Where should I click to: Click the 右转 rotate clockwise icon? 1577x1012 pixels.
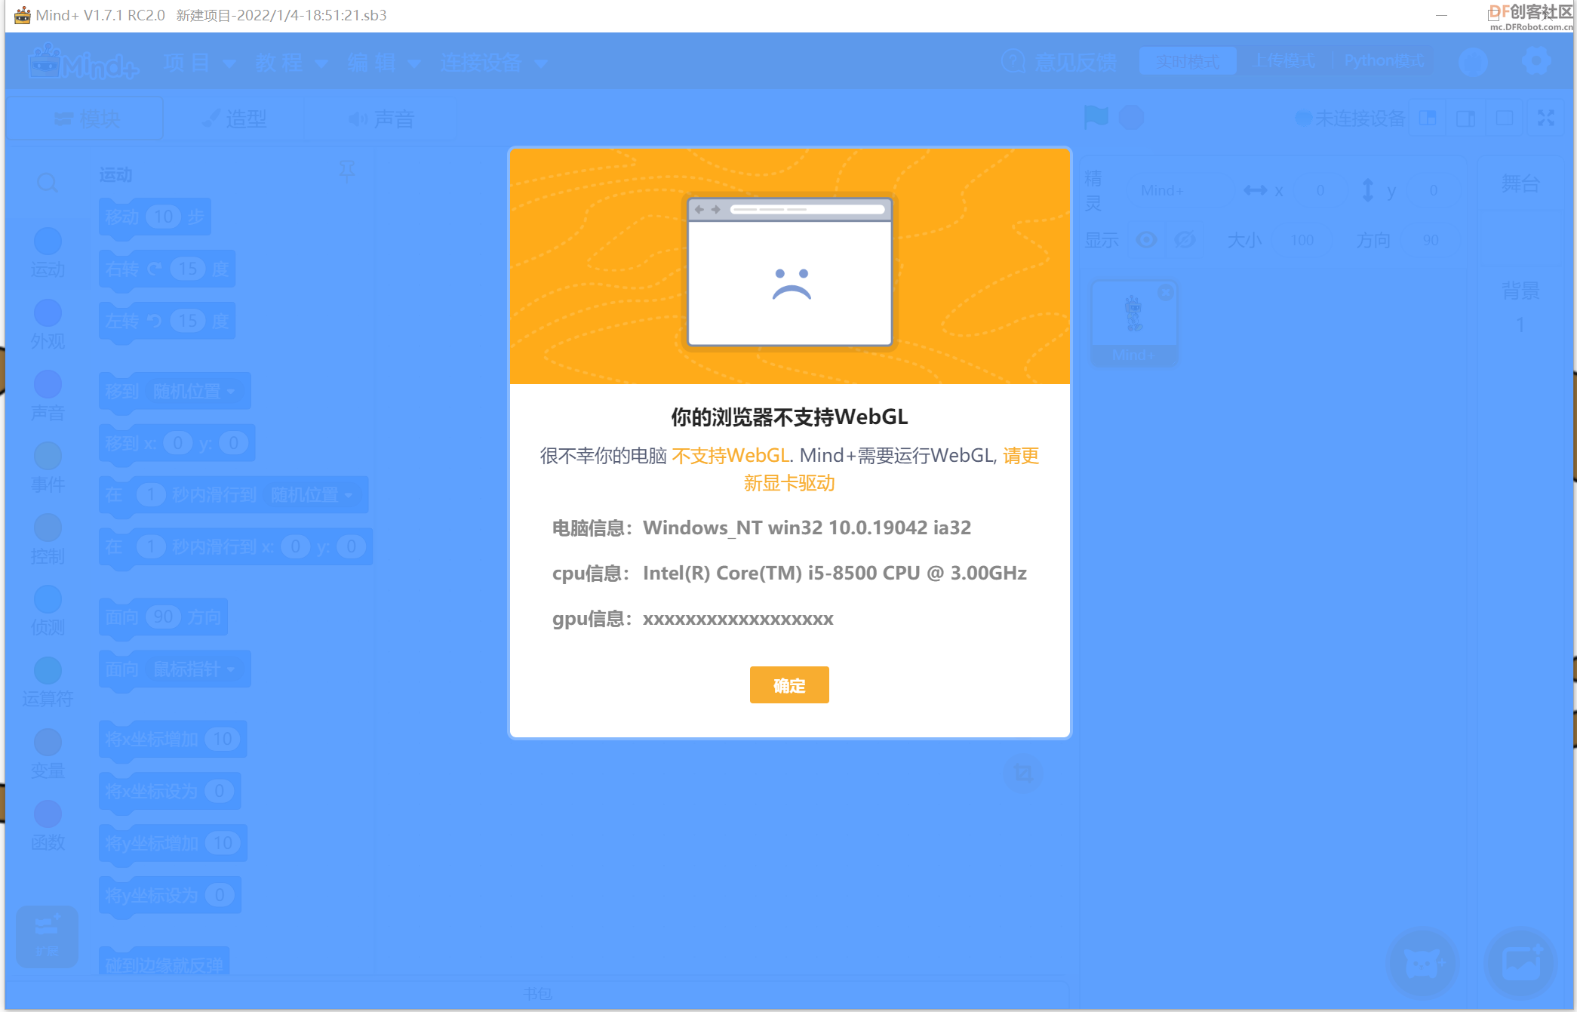[155, 269]
